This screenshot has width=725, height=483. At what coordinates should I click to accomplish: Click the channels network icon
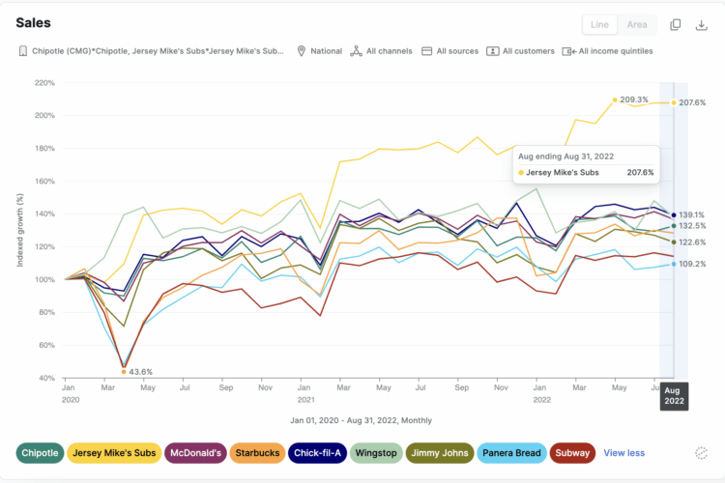point(356,51)
